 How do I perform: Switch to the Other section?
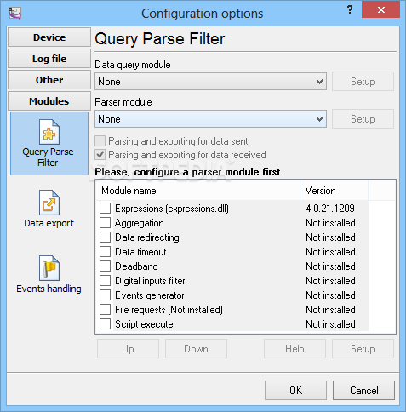(x=49, y=80)
